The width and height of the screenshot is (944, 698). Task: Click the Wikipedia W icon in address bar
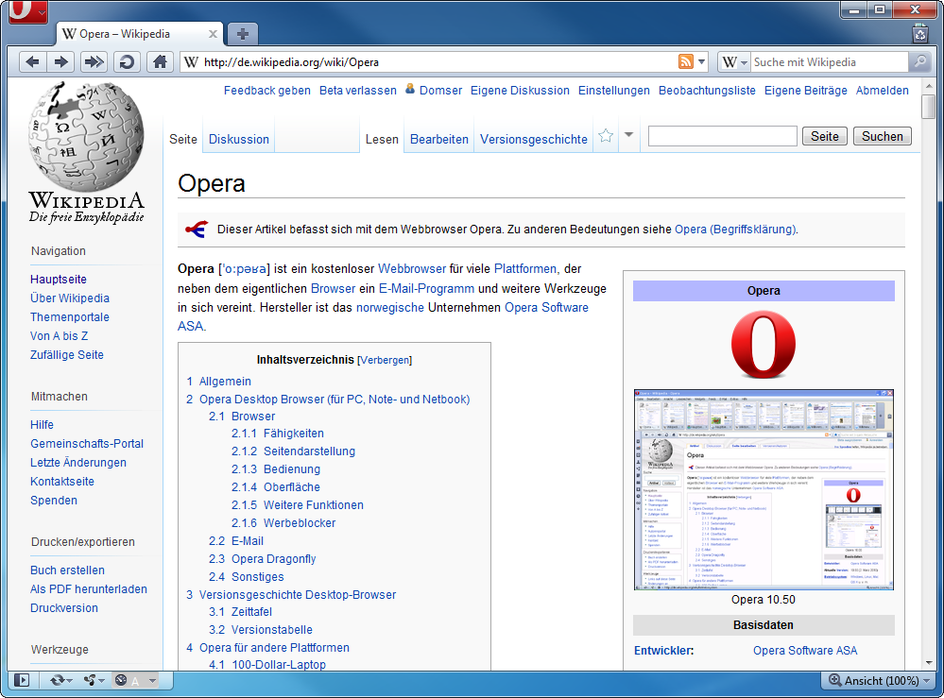[192, 62]
